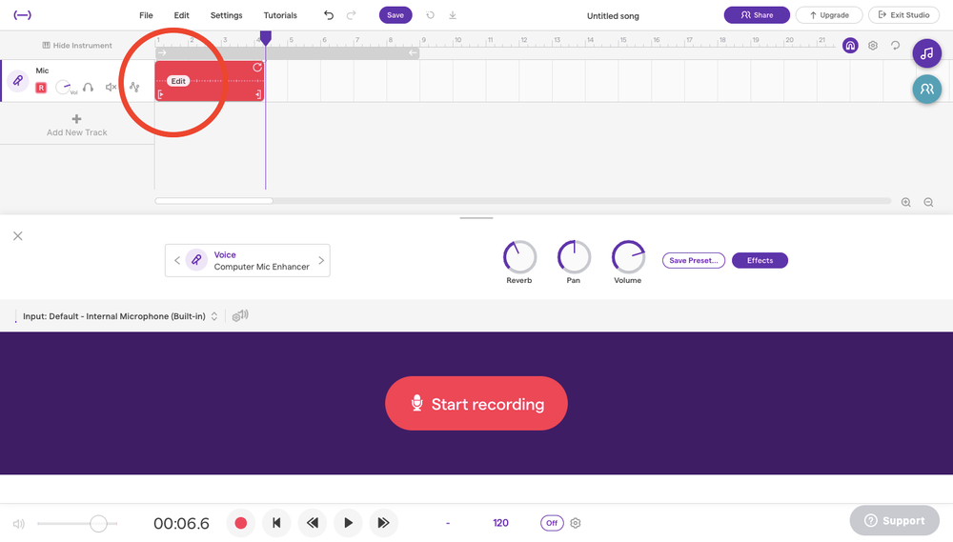Screen dimensions: 953x542
Task: Open the Settings menu
Action: (226, 15)
